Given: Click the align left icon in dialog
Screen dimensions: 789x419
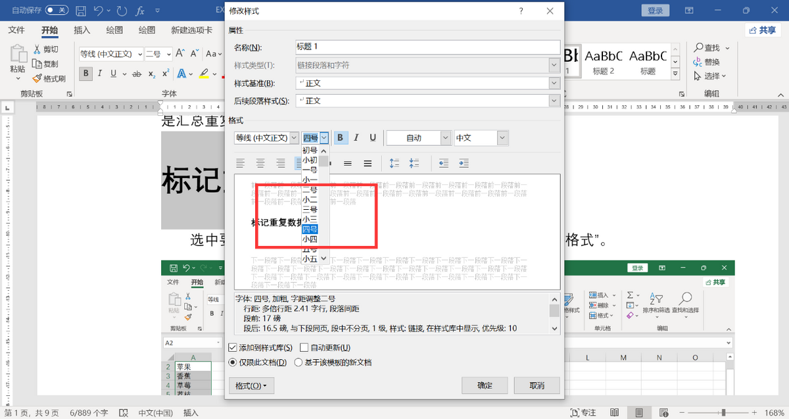Looking at the screenshot, I should 241,163.
